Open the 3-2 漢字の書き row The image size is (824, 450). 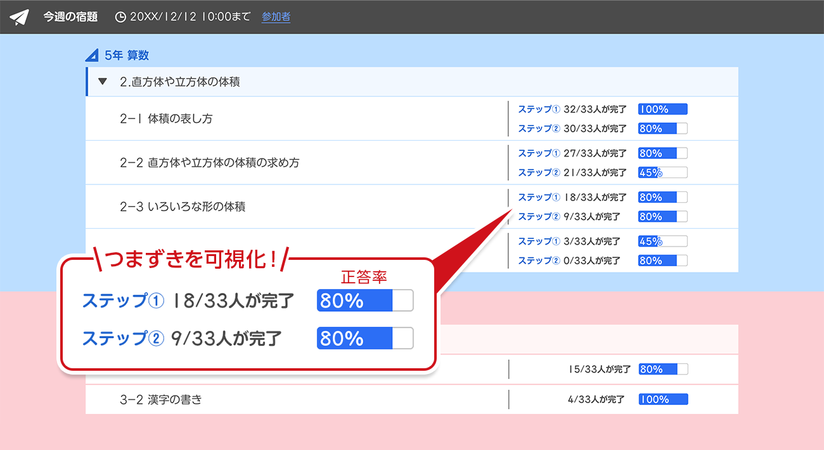(x=160, y=399)
